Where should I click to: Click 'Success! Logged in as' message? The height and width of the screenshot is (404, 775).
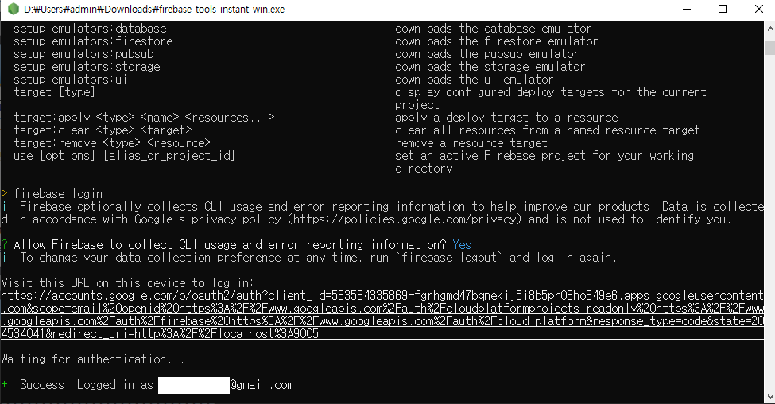[x=87, y=385]
